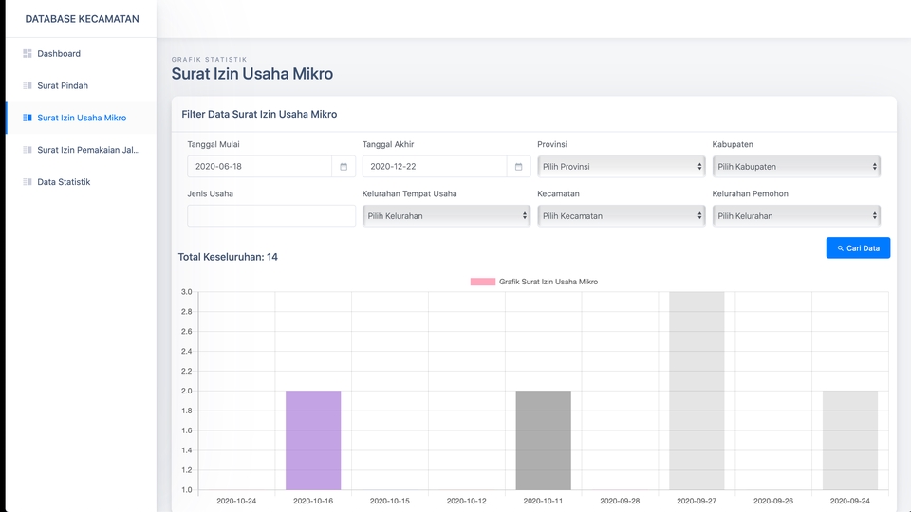Click the Surat Pindah sidebar icon
This screenshot has width=911, height=512.
pos(28,86)
